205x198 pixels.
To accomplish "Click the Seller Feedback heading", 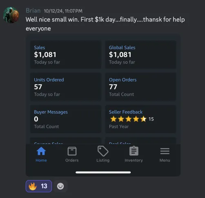I will [126, 112].
